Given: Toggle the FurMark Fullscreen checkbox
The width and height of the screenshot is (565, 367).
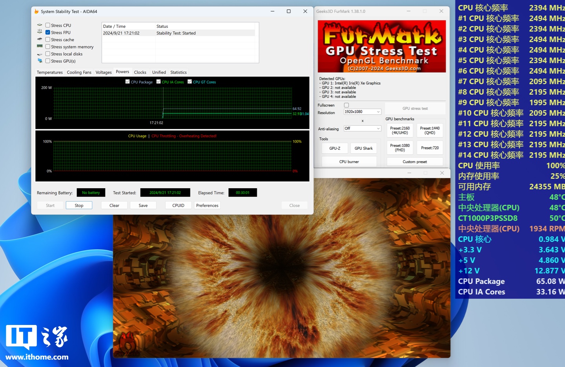Looking at the screenshot, I should 346,105.
